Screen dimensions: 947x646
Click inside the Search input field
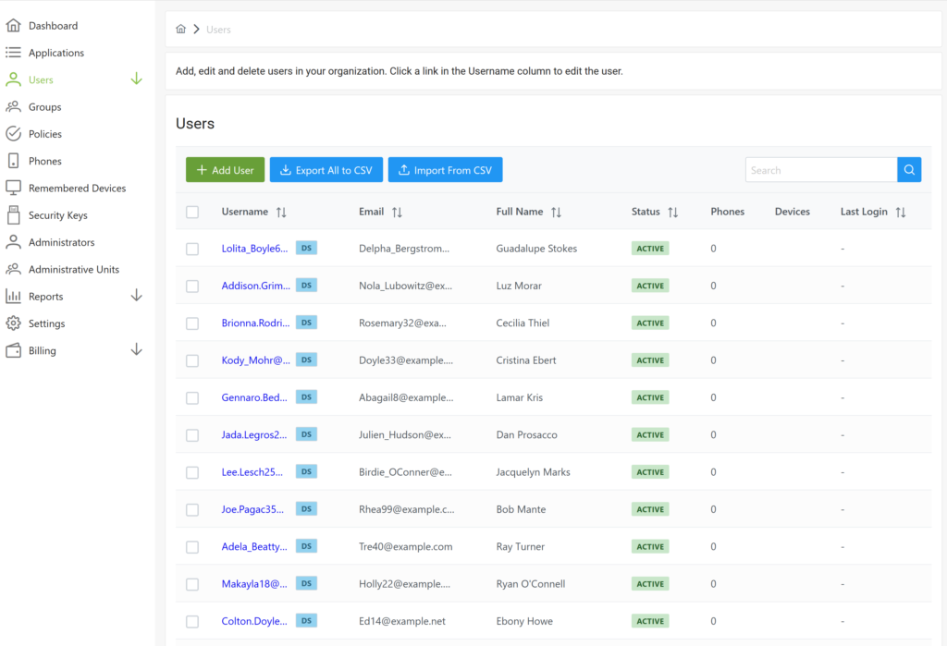(818, 169)
